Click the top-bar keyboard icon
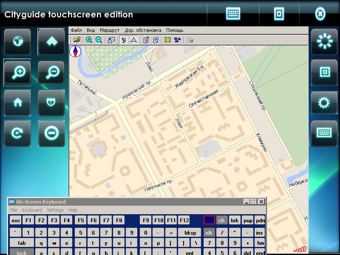The height and width of the screenshot is (255, 340). 233,14
